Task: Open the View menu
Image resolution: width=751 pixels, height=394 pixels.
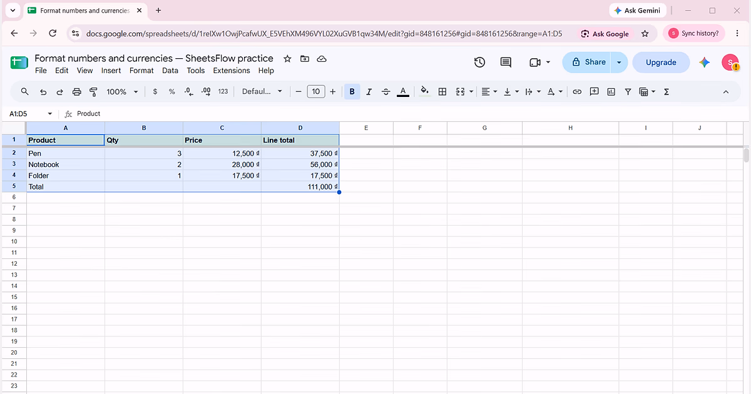Action: (84, 71)
